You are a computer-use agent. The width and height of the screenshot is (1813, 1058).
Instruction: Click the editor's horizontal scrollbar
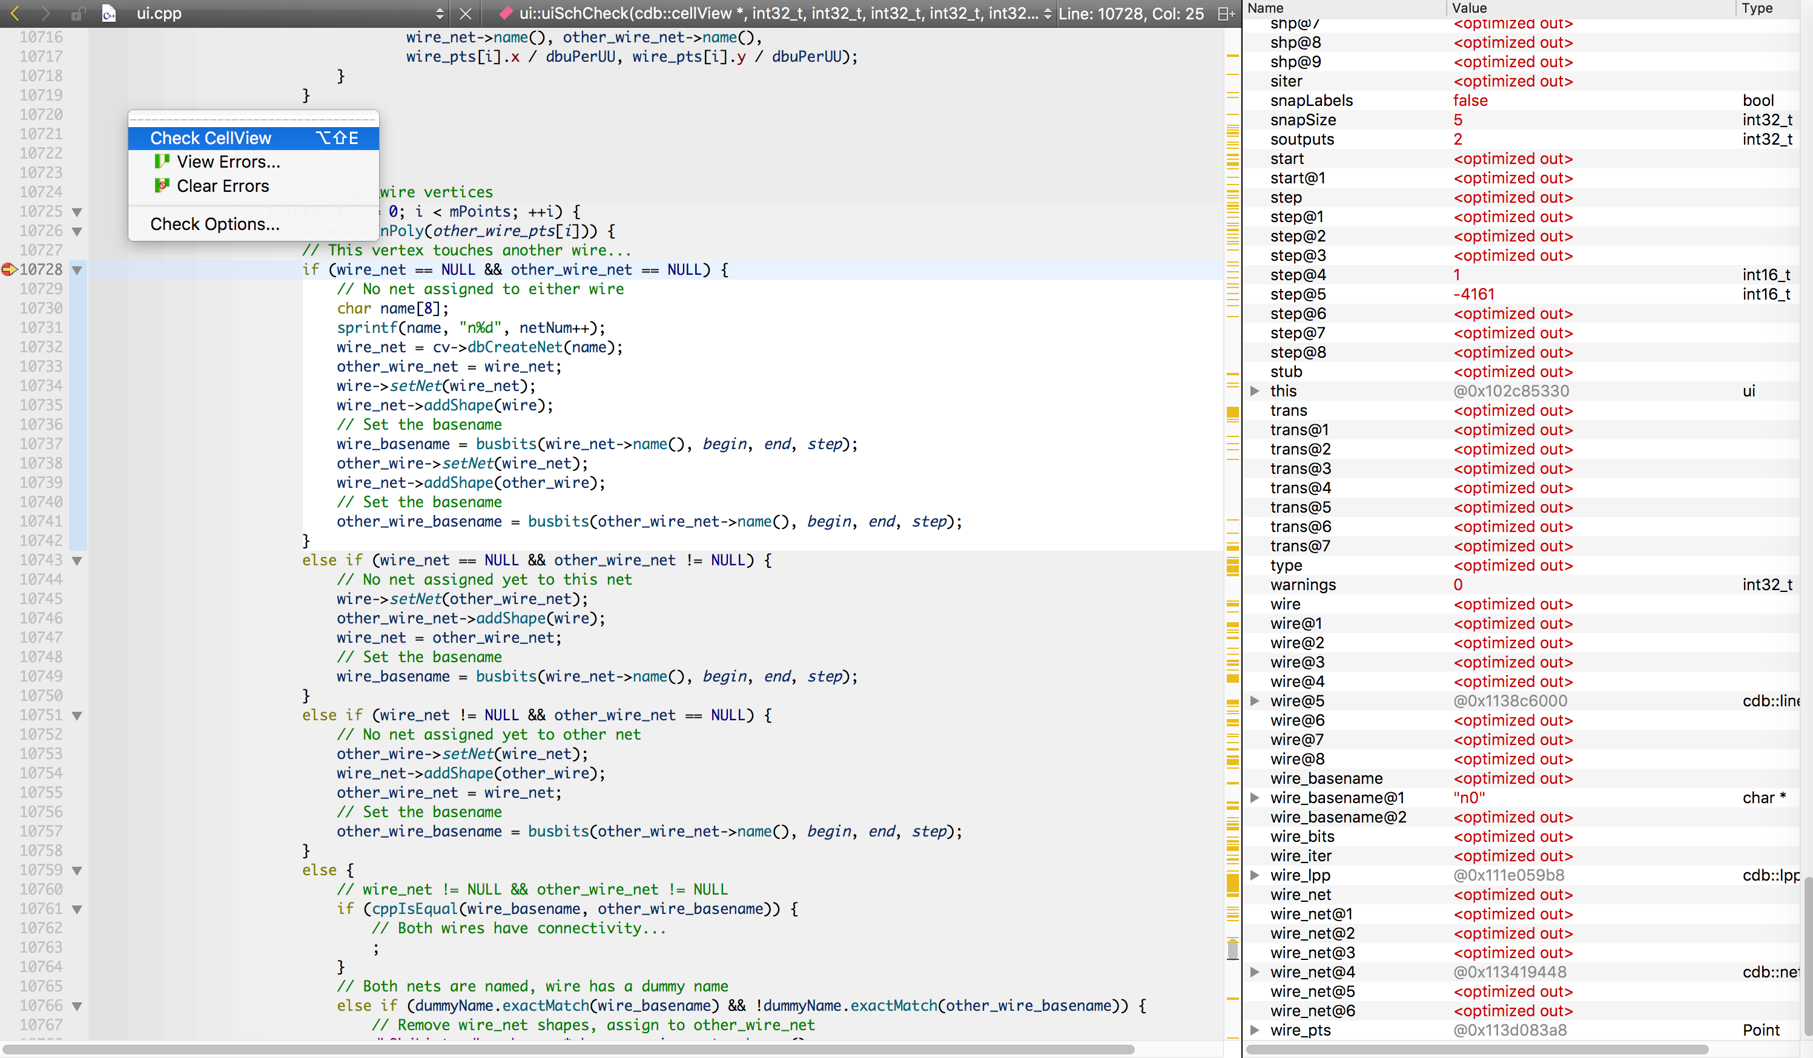pyautogui.click(x=569, y=1049)
